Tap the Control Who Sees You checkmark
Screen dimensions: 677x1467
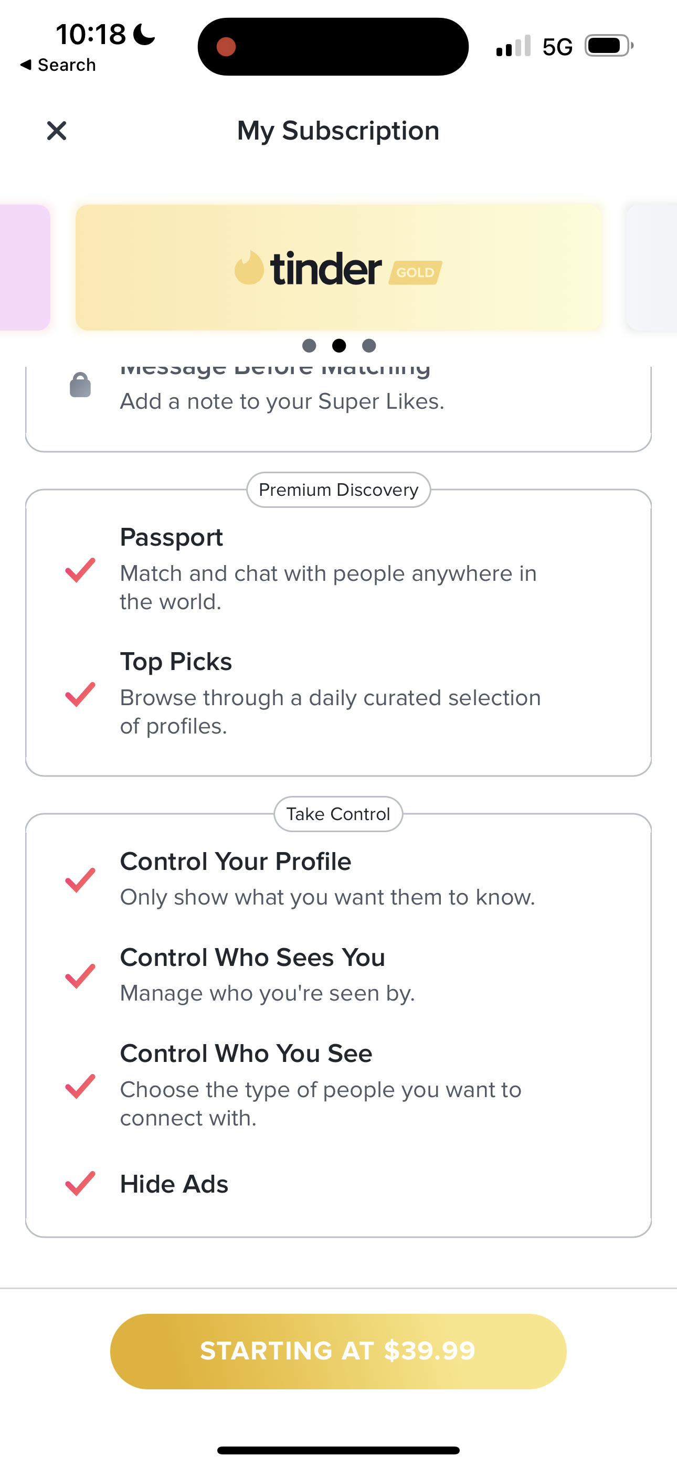[80, 975]
